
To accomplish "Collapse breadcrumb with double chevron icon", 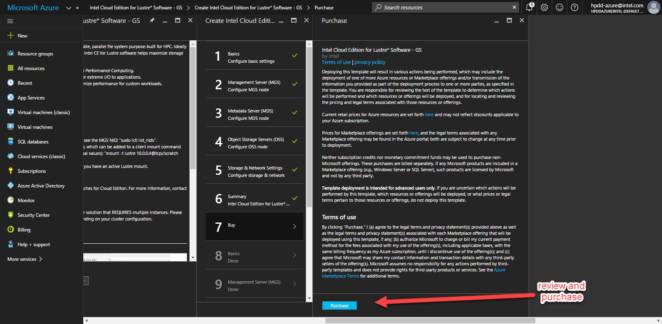I will 77,8.
